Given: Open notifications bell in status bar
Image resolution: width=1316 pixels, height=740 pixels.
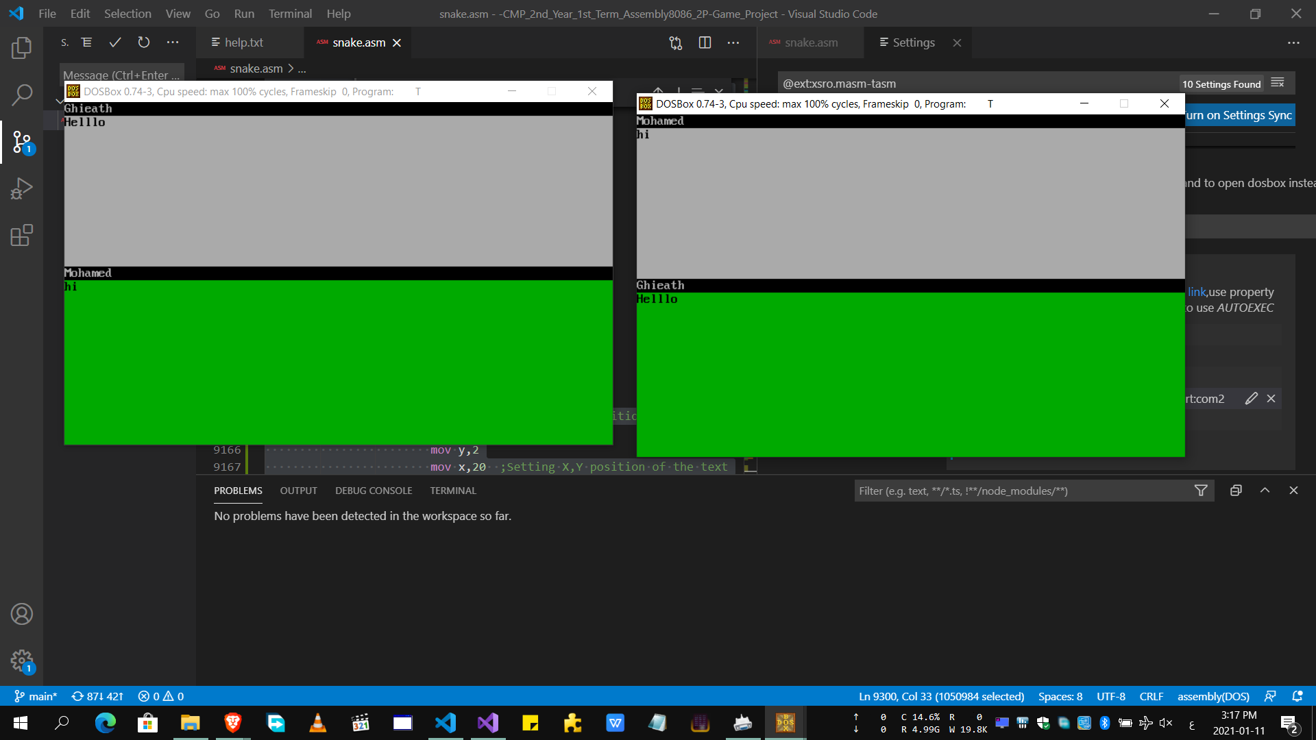Looking at the screenshot, I should pyautogui.click(x=1297, y=696).
